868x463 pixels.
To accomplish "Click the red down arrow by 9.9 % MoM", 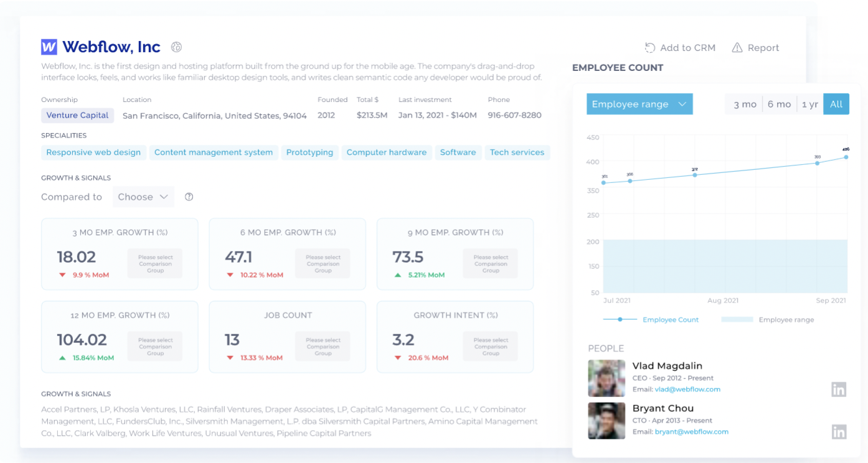I will [x=62, y=275].
